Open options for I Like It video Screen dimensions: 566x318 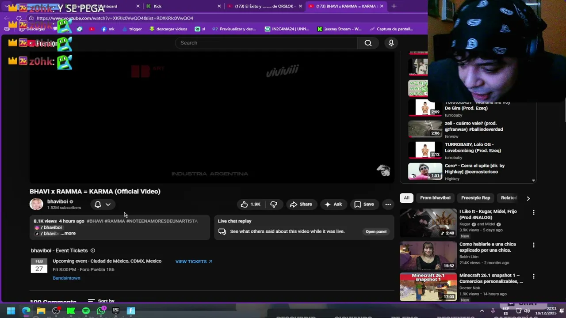tap(533, 212)
